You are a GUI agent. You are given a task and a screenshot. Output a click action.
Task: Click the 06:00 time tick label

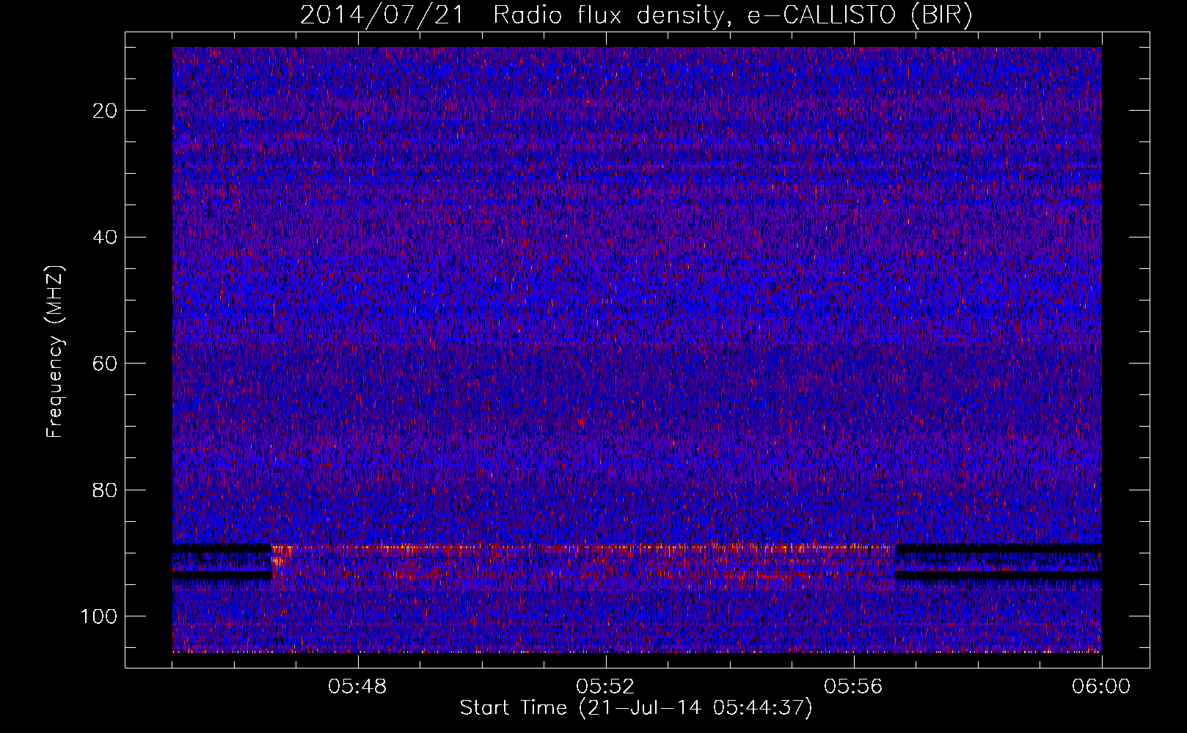(1101, 687)
